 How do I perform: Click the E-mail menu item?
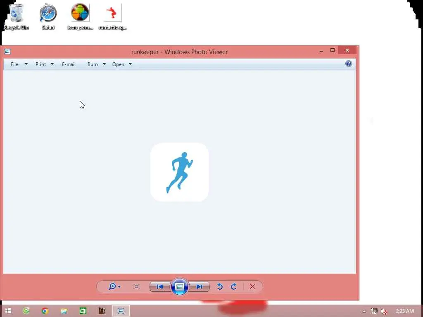(x=69, y=64)
